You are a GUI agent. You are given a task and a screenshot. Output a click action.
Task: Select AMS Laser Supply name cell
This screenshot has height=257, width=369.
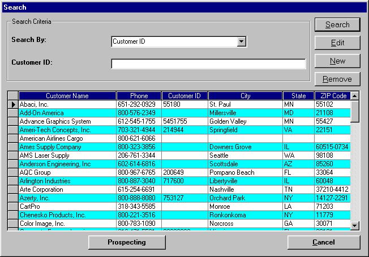point(67,155)
